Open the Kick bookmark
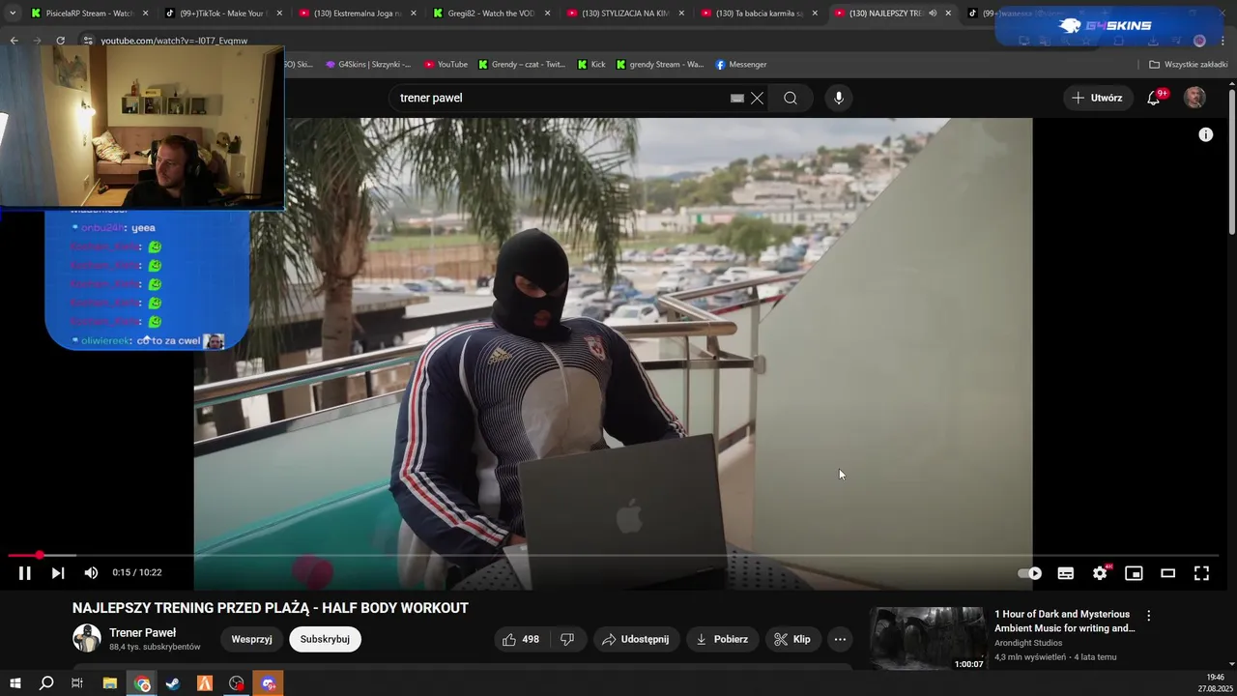The image size is (1237, 696). [x=591, y=65]
